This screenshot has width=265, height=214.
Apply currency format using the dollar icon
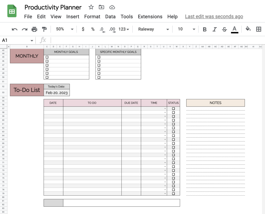click(x=83, y=29)
